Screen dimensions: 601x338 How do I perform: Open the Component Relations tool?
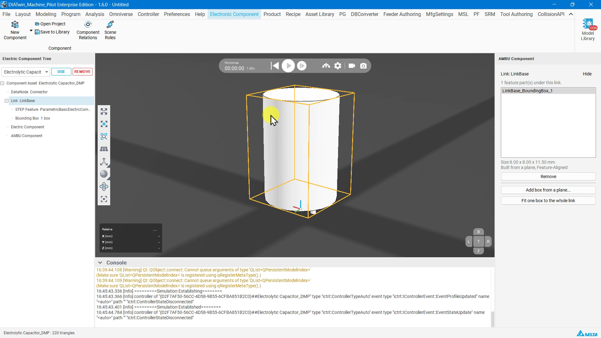88,30
